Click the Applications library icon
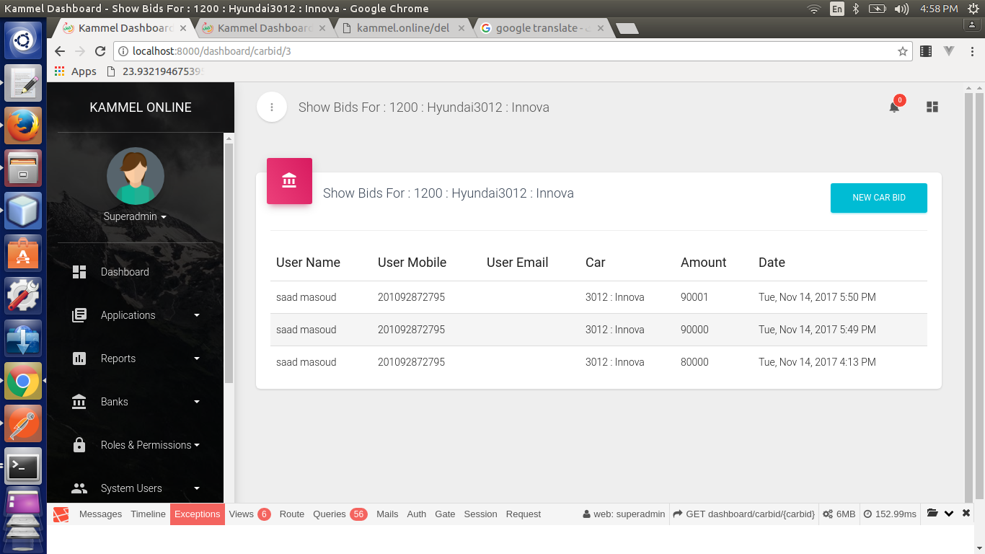985x554 pixels. (x=79, y=315)
